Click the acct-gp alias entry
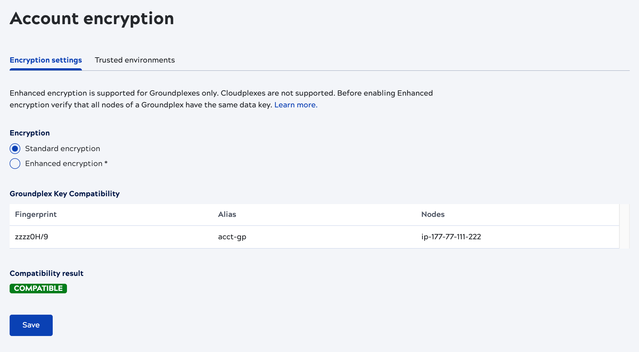 click(x=232, y=237)
